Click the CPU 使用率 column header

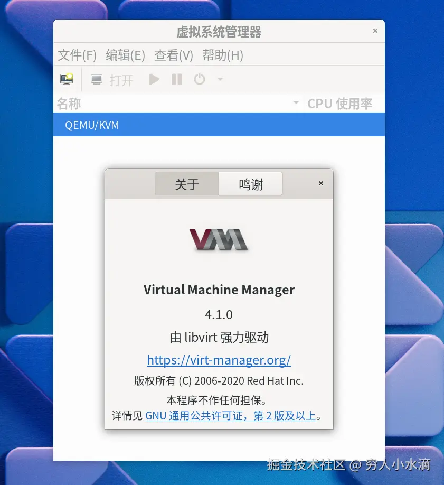[339, 104]
